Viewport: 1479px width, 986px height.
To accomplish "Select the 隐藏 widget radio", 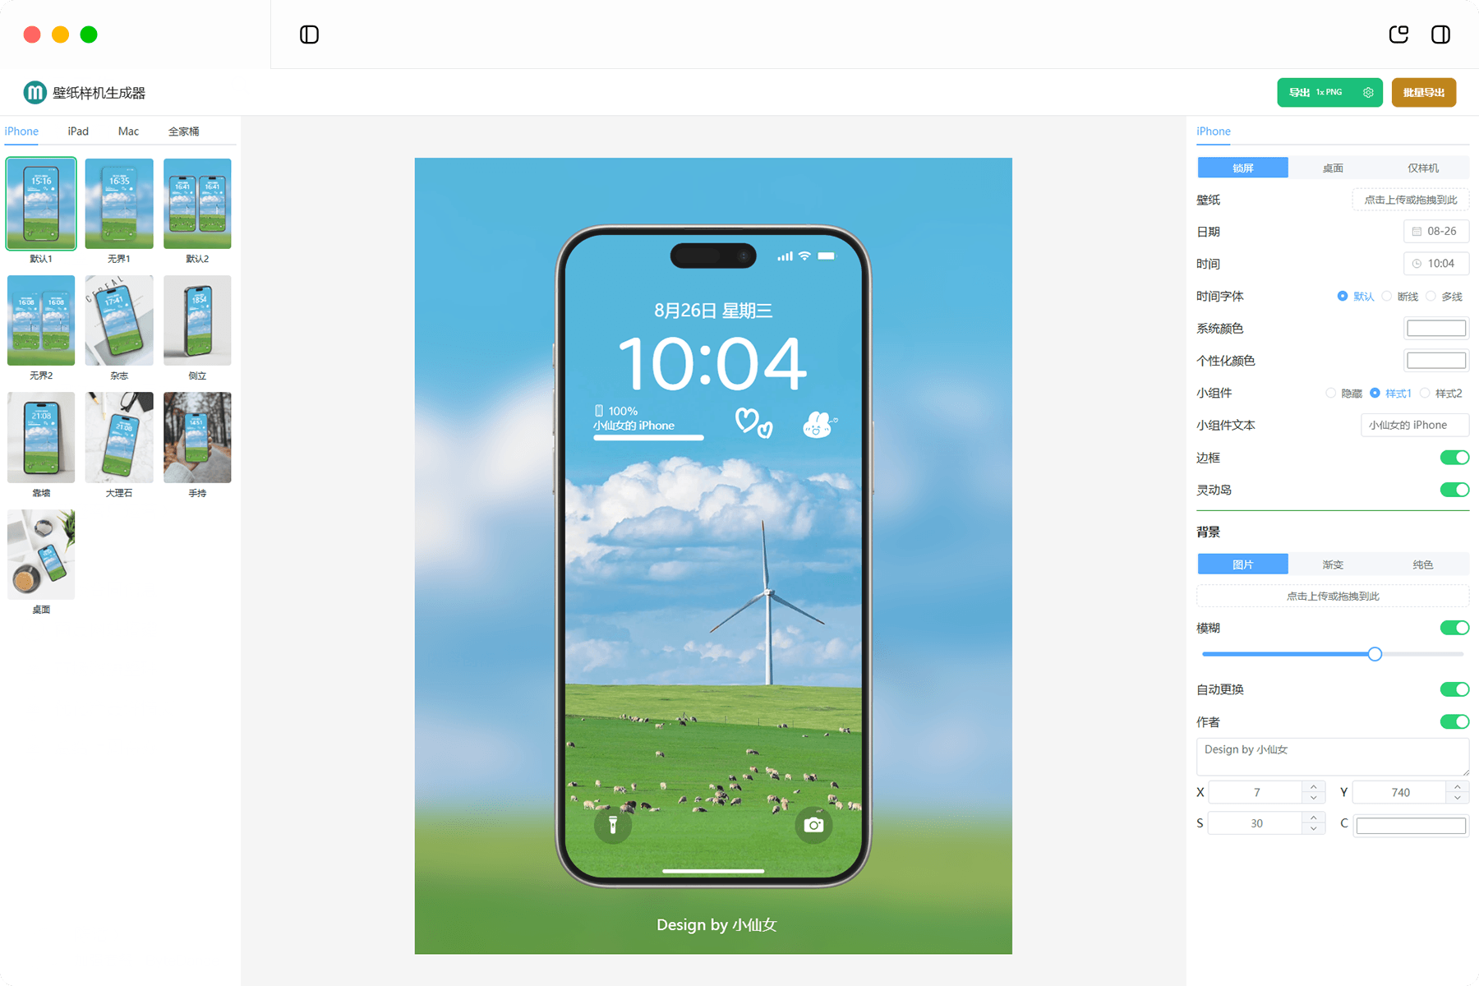I will point(1331,393).
